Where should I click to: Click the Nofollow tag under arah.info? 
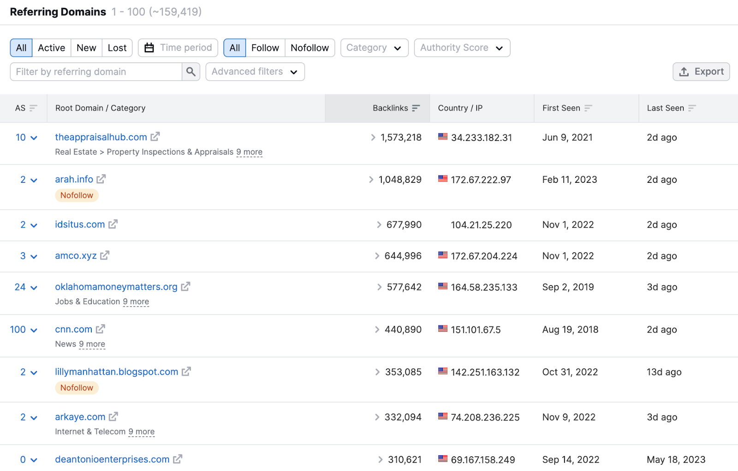[x=77, y=195]
